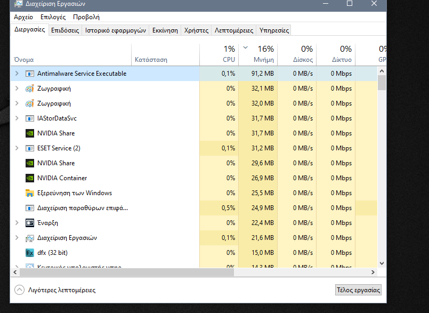
Task: Click the NVIDIA Container icon
Action: click(x=30, y=178)
